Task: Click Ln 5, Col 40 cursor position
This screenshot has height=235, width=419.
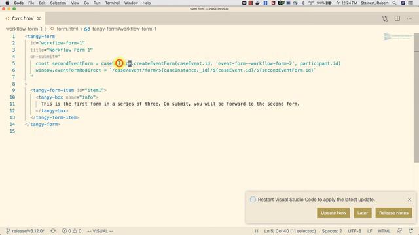Action: (x=290, y=231)
